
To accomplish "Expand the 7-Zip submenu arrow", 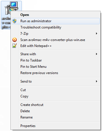I will pos(96,34).
